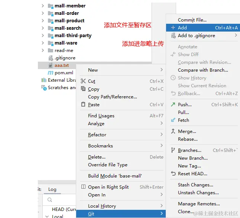The width and height of the screenshot is (240, 218).
Task: Click the Merge arrows icon
Action: [173, 131]
